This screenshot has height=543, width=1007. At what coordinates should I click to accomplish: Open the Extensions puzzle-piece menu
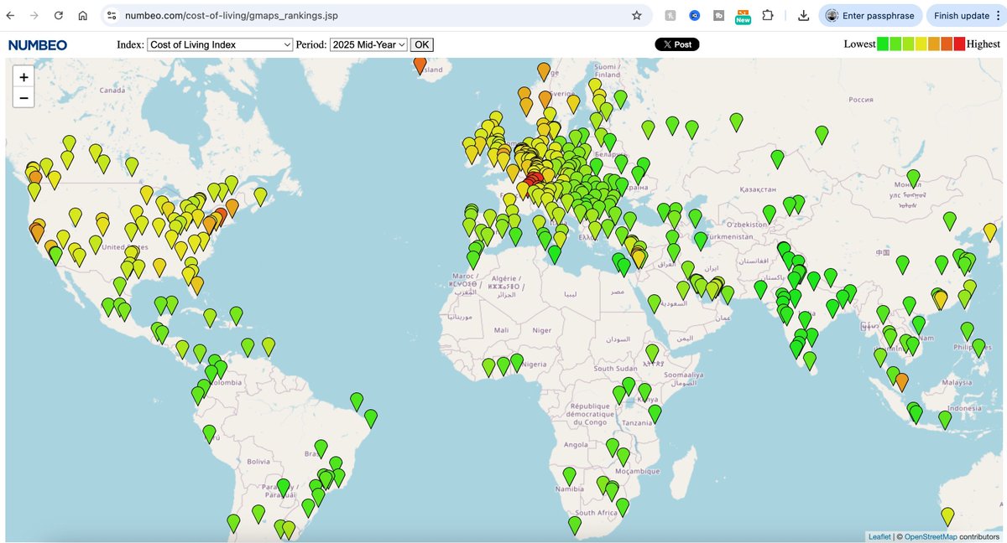point(768,15)
